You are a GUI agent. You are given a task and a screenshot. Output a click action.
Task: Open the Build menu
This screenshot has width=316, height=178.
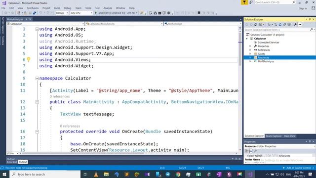[x=57, y=8]
